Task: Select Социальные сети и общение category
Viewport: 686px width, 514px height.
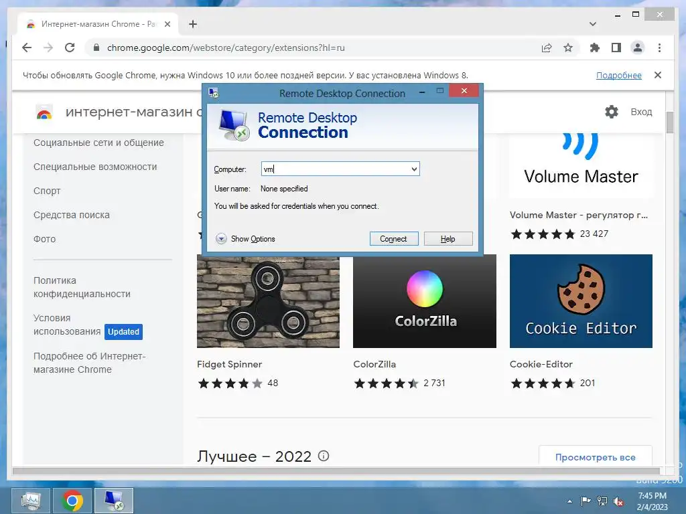Action: coord(99,143)
